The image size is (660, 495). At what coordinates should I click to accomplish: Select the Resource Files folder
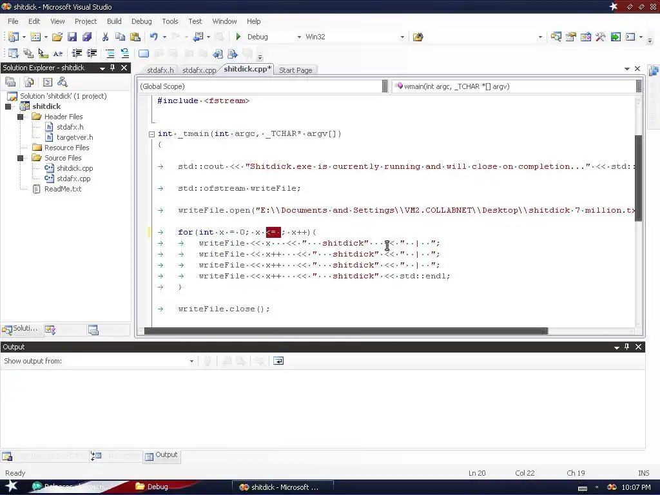66,148
